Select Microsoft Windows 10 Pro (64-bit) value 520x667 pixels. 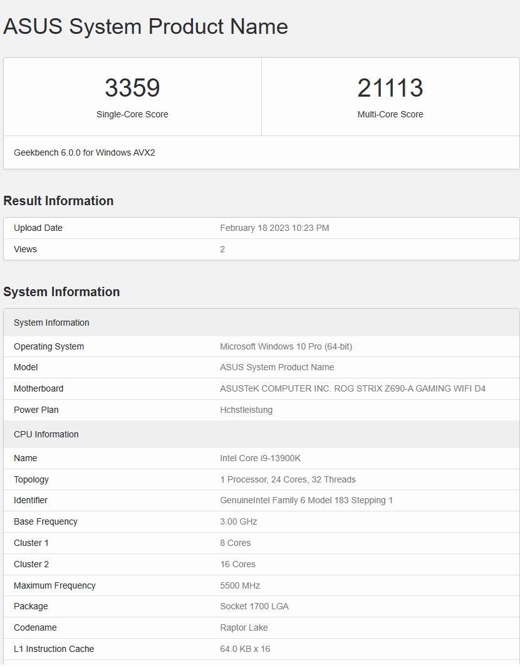tap(286, 346)
